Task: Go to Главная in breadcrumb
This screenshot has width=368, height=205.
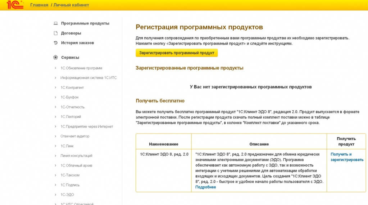Action: click(39, 5)
